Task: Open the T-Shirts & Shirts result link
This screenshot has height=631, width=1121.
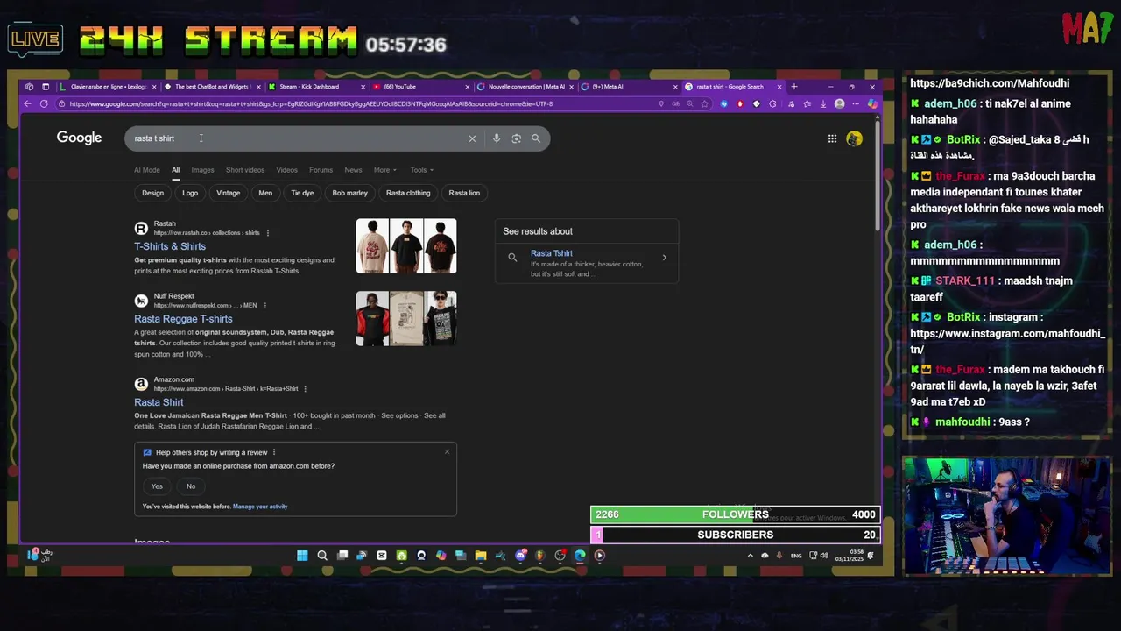Action: (170, 246)
